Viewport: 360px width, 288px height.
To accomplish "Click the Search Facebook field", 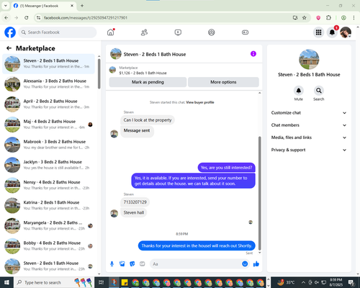I will pos(58,32).
